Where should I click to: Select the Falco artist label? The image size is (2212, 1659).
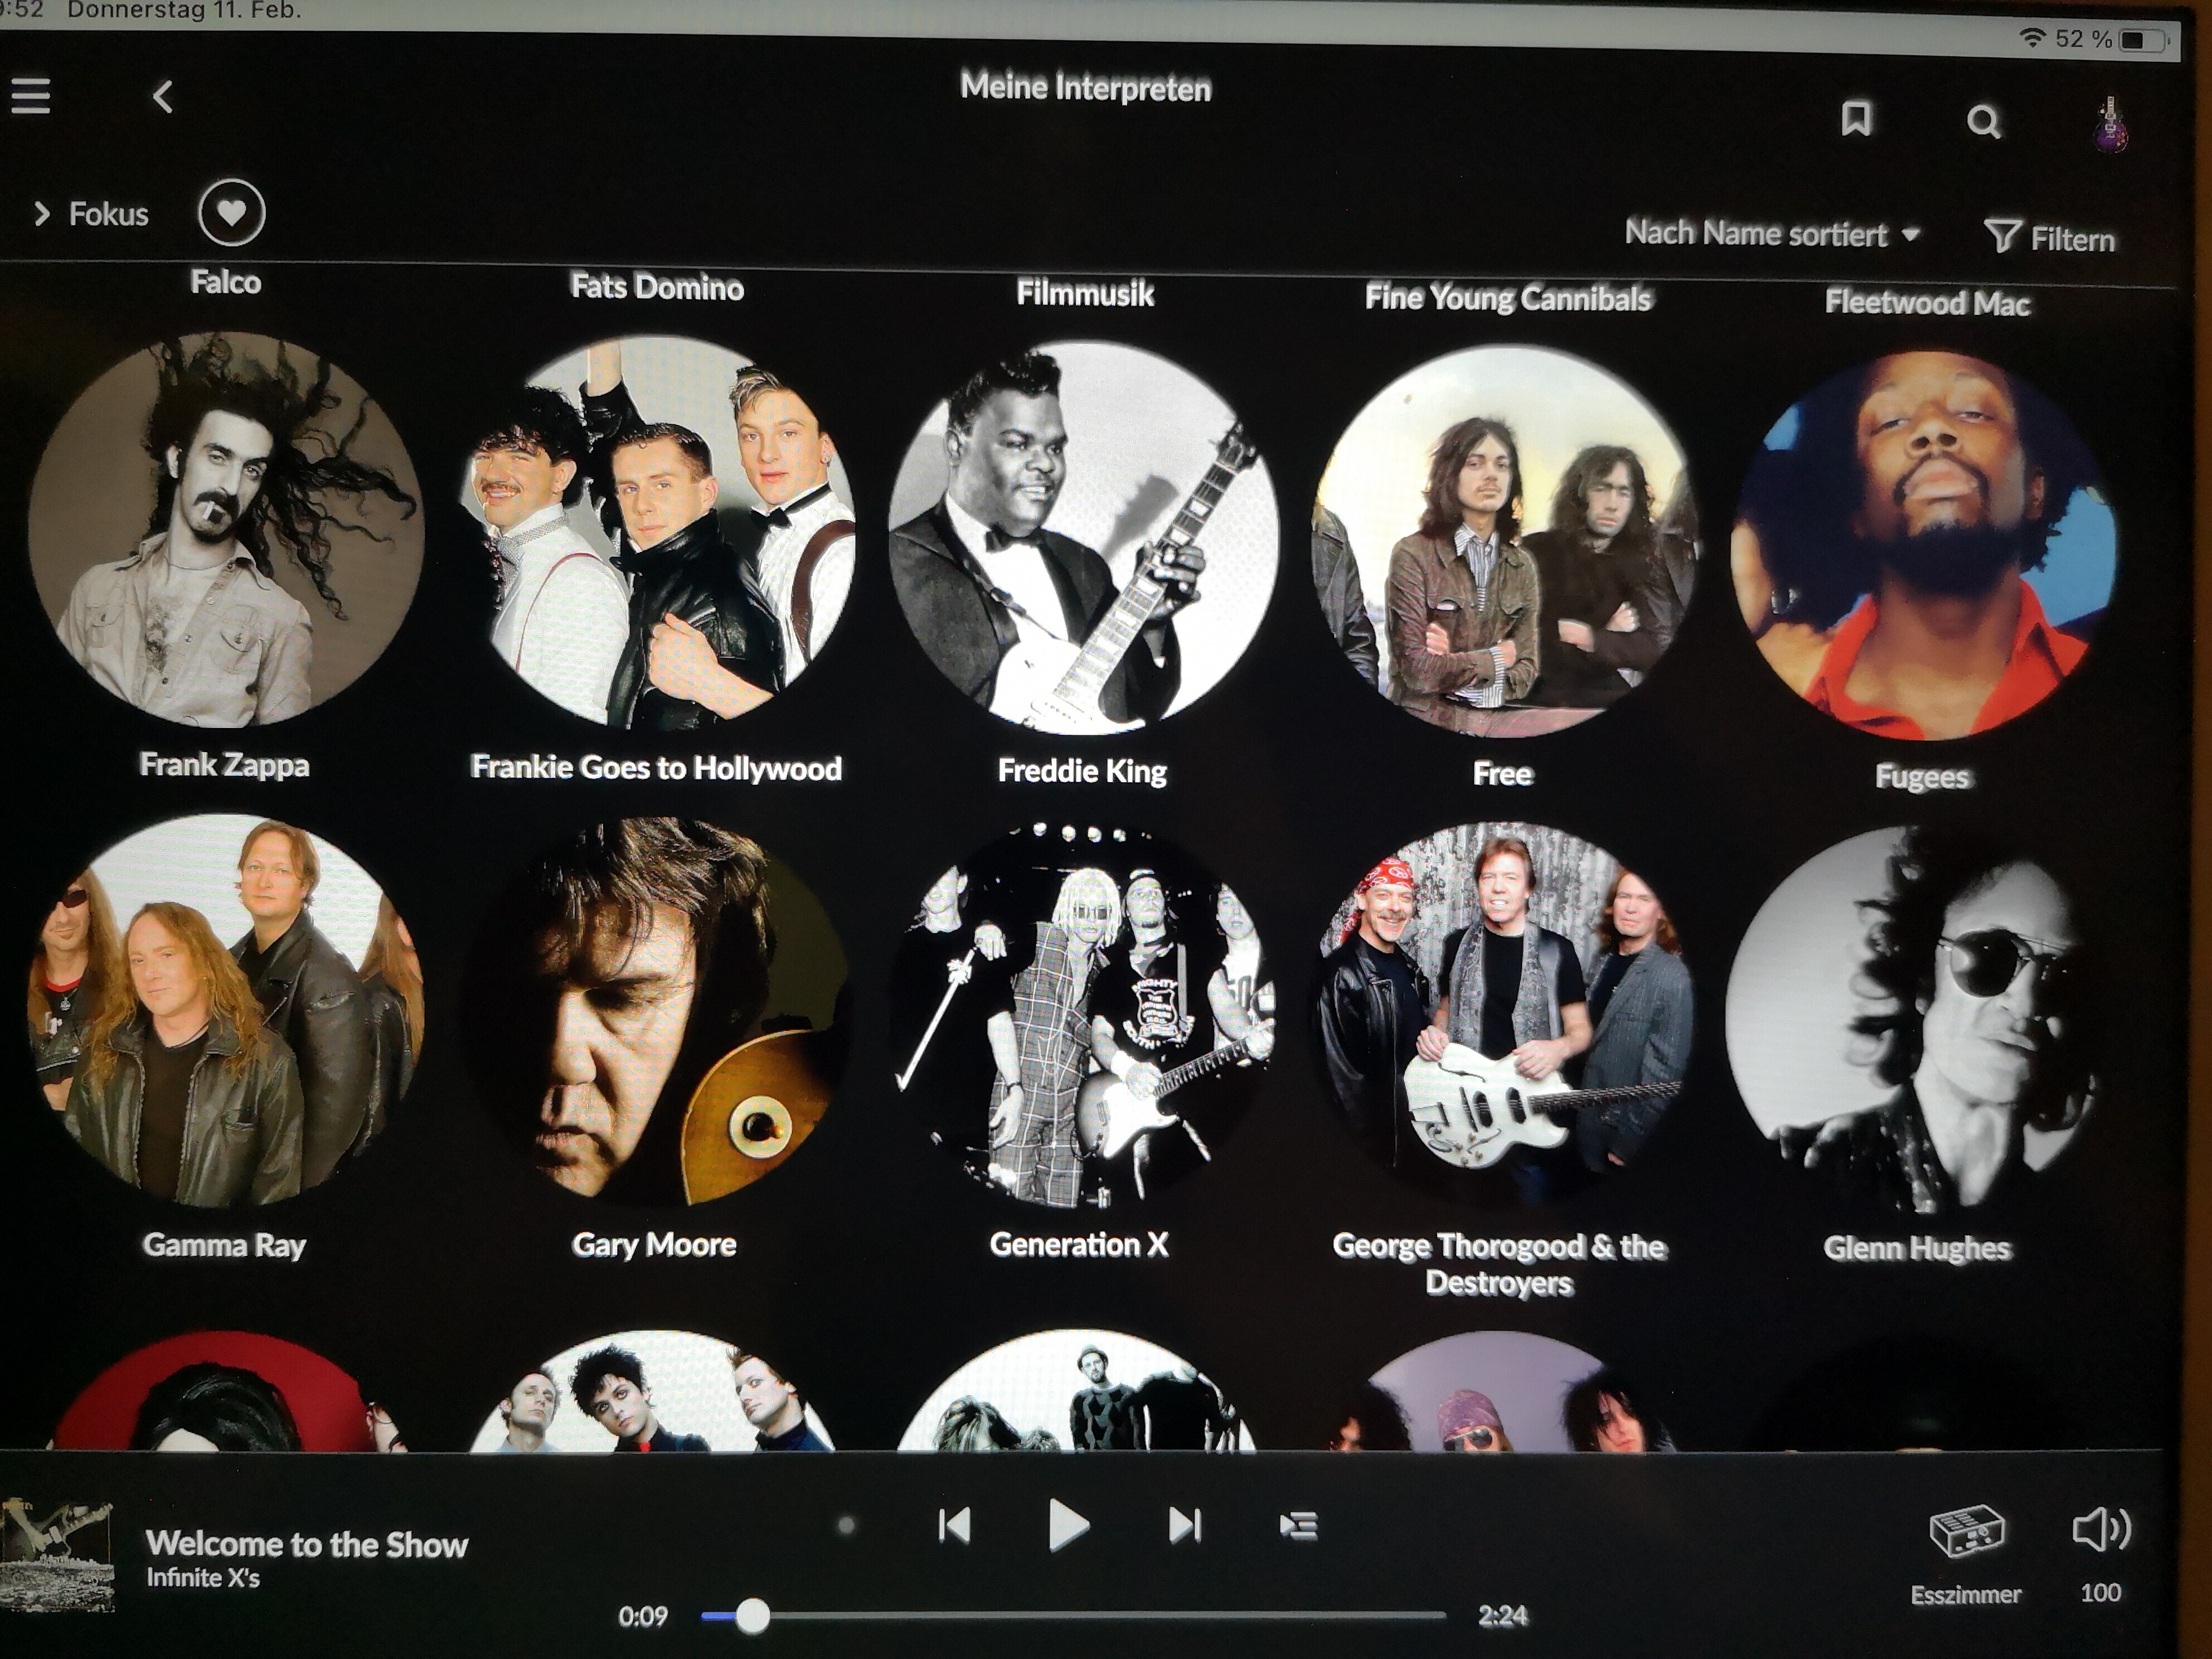(x=226, y=282)
